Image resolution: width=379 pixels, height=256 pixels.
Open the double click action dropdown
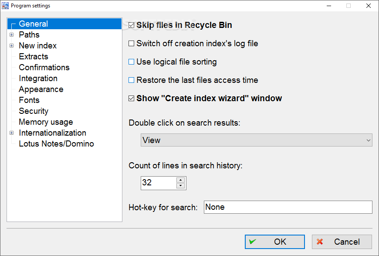[x=257, y=140]
